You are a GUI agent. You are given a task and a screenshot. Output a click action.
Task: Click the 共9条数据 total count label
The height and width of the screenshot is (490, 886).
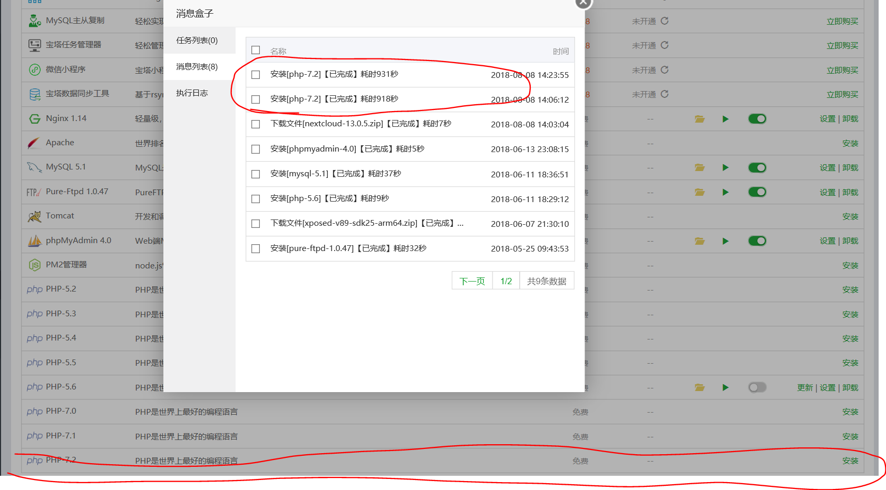click(x=547, y=281)
